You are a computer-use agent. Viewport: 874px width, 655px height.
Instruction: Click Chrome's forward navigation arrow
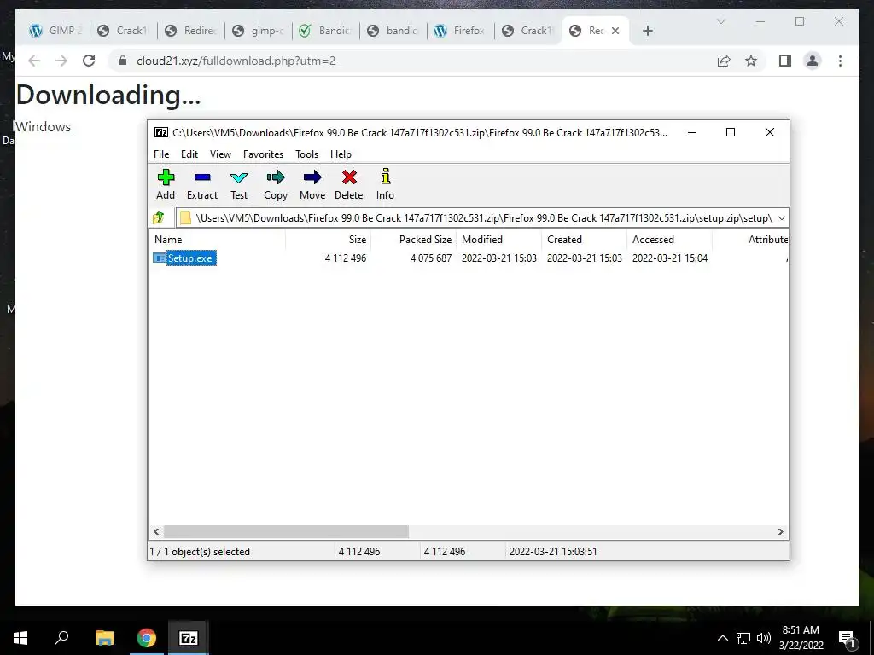pos(61,61)
